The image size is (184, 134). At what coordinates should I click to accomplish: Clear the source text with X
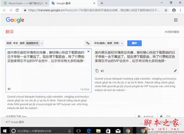[89, 51]
